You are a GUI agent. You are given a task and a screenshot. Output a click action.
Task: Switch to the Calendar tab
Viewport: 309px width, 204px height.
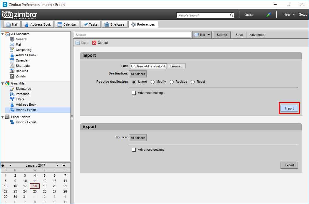(67, 24)
